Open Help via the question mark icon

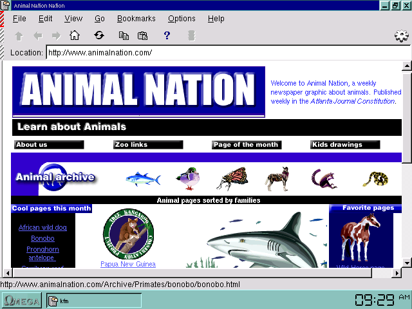click(167, 35)
